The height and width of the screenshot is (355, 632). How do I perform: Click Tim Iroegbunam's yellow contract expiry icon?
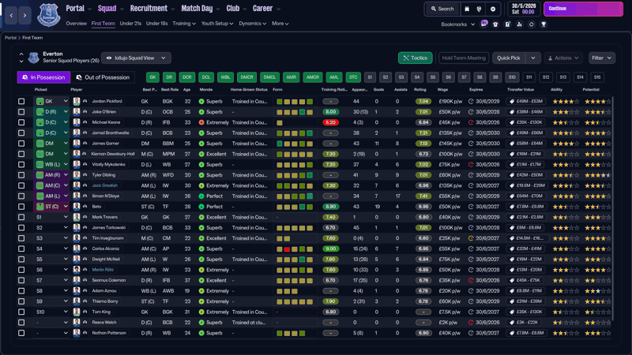(x=471, y=238)
